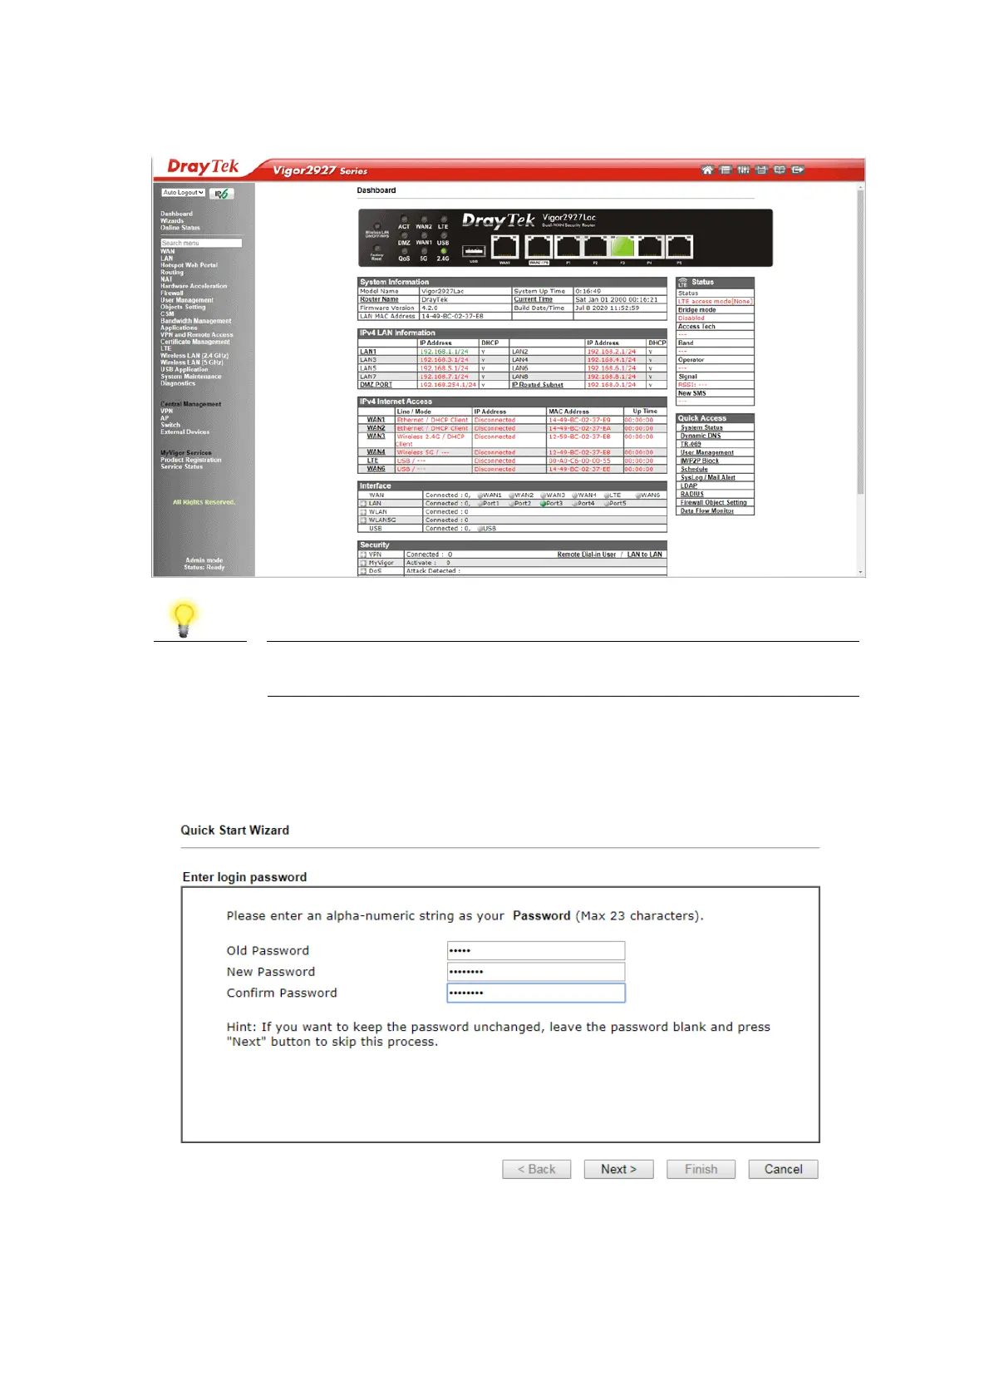Click the Search menu field
Viewport: 989px width, 1400px height.
tap(201, 243)
